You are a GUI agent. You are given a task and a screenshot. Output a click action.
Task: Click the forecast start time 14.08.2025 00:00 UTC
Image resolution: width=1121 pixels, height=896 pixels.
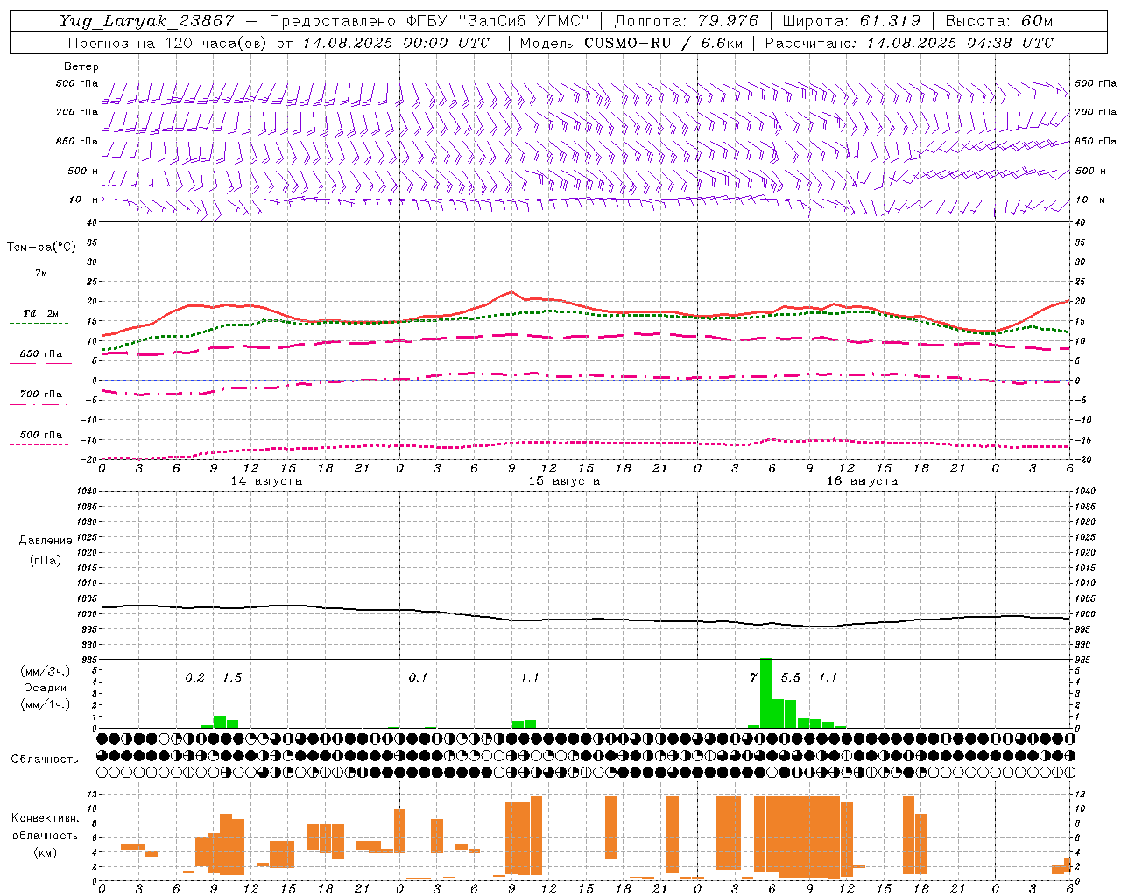pos(396,43)
